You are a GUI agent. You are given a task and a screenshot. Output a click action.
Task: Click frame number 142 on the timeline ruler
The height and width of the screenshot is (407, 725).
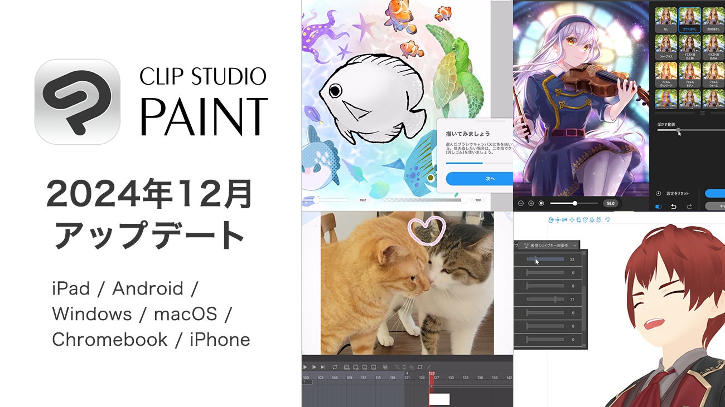[509, 378]
